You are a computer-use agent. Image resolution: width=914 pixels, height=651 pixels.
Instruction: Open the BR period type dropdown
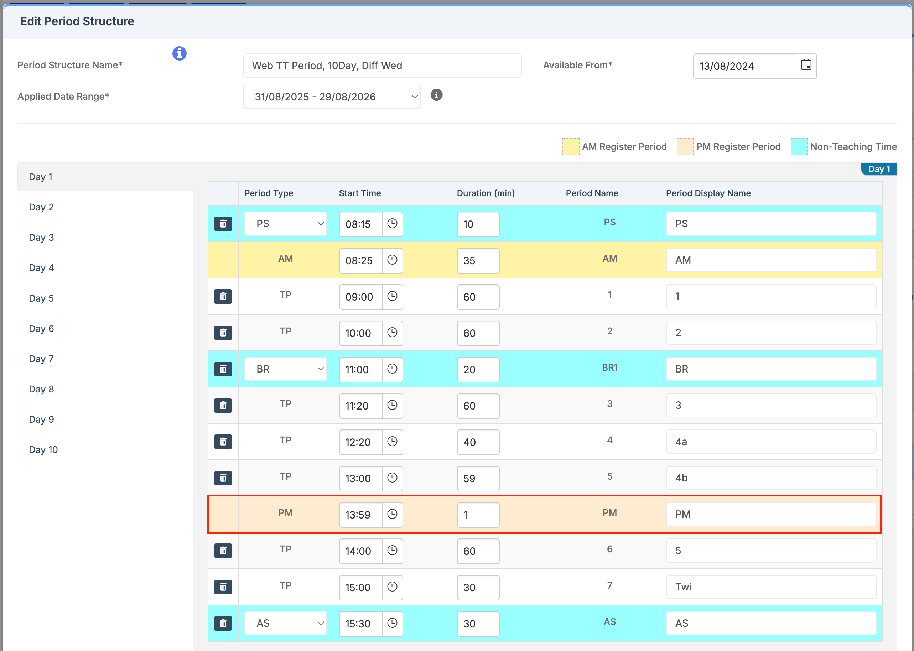point(285,369)
